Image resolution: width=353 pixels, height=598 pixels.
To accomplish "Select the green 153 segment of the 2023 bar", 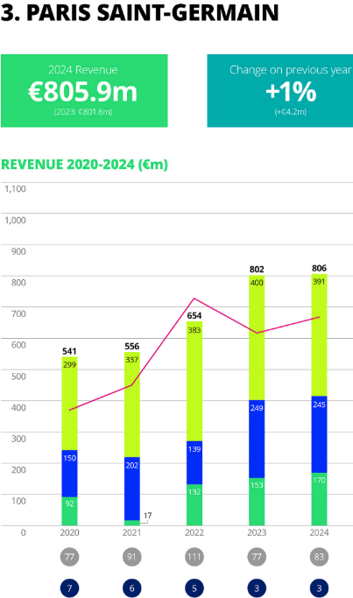I will coord(257,502).
